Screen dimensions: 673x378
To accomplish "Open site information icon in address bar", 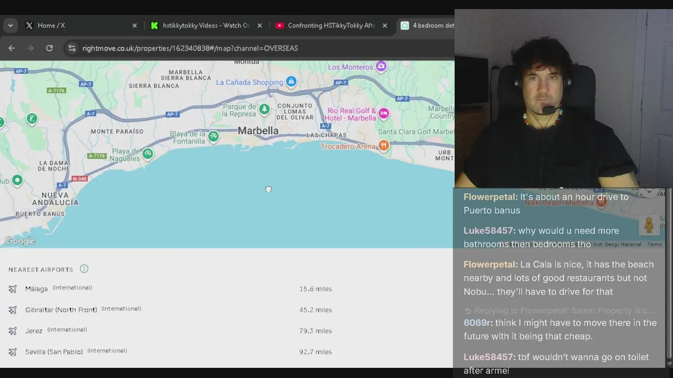I will click(x=72, y=48).
